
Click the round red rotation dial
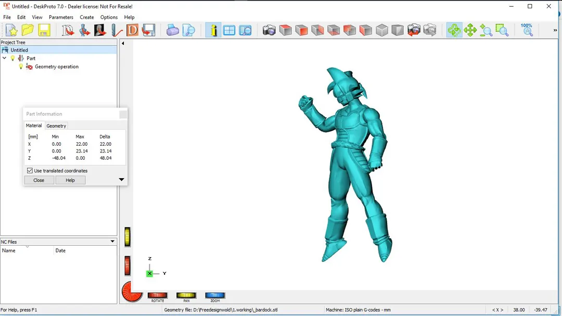[132, 291]
